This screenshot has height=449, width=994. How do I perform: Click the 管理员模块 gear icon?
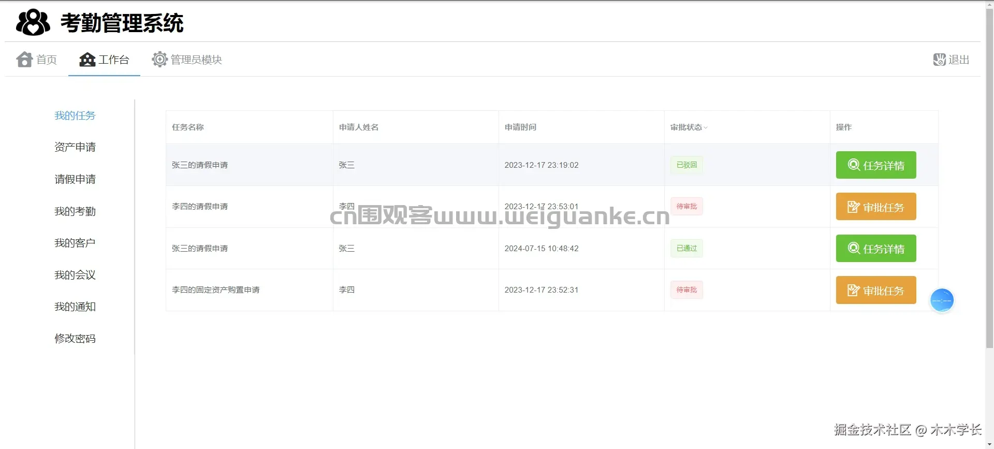159,60
